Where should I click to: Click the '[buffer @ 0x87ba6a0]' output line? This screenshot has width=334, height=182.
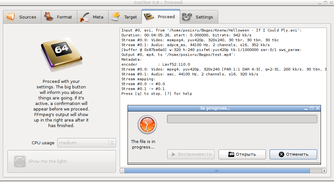(211, 50)
